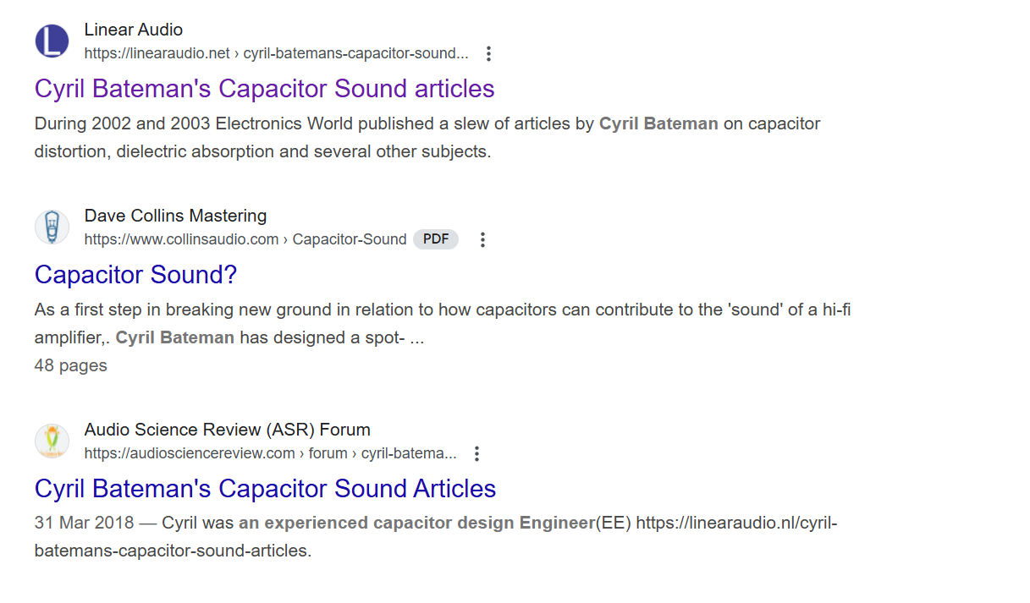Image resolution: width=1030 pixels, height=603 pixels.
Task: Open the ASR "Cyril Bateman's Capacitor Sound Articles" thread
Action: click(265, 489)
